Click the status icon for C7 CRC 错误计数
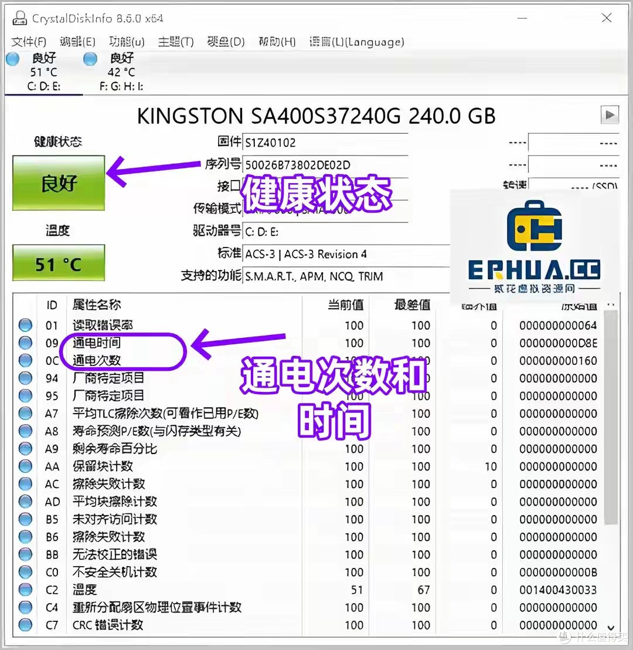633x650 pixels. tap(25, 625)
